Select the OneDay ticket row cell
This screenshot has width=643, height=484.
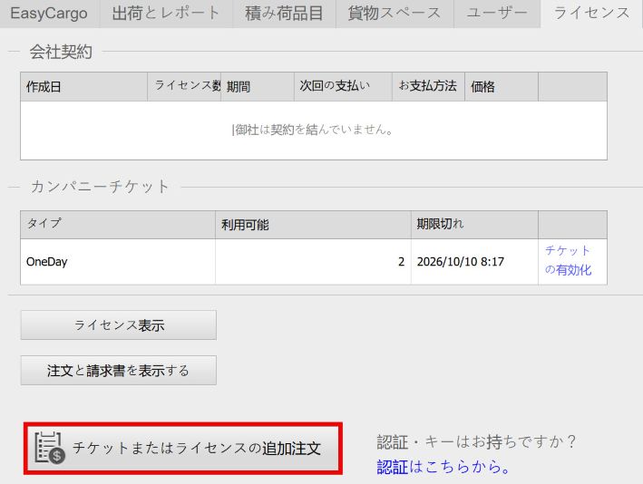coord(117,262)
